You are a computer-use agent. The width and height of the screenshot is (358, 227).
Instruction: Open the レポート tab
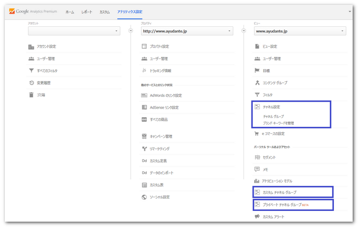(x=87, y=12)
